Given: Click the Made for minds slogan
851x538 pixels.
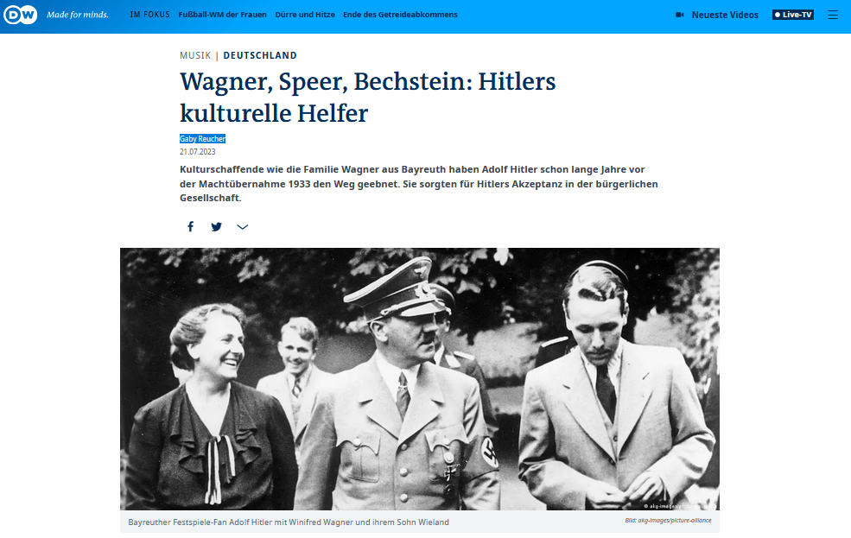Looking at the screenshot, I should coord(78,15).
